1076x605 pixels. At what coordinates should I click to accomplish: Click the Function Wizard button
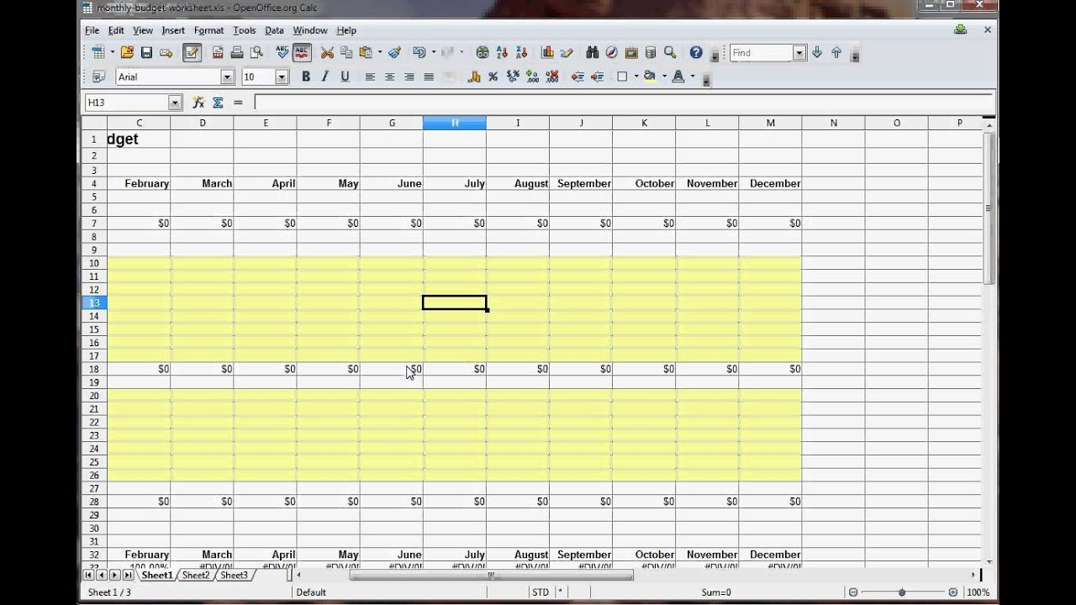click(x=198, y=102)
